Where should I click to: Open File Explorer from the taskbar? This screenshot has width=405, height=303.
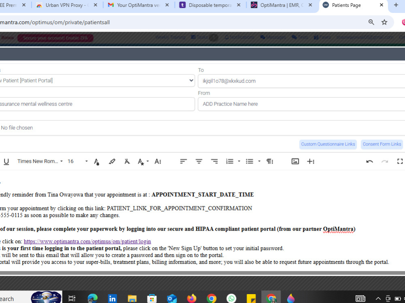[132, 299]
